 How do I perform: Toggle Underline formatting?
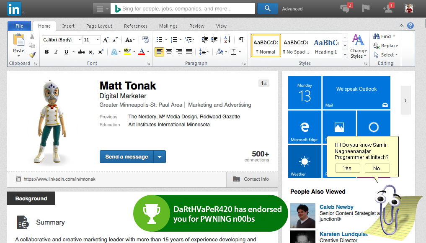(x=66, y=52)
